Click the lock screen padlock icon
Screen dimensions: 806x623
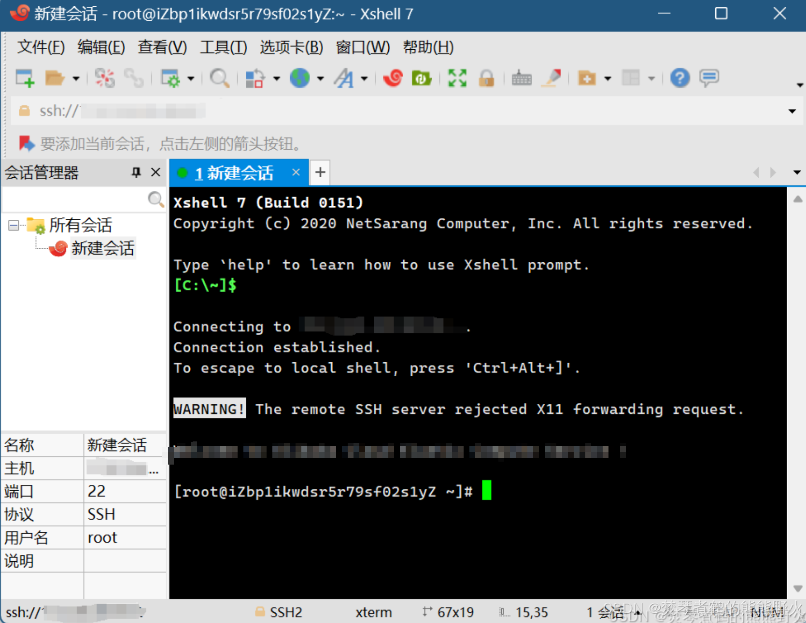pyautogui.click(x=486, y=78)
